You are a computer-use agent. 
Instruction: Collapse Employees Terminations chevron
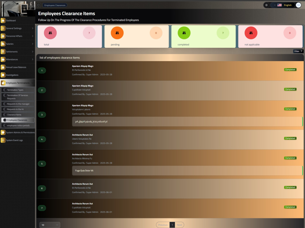[33, 83]
